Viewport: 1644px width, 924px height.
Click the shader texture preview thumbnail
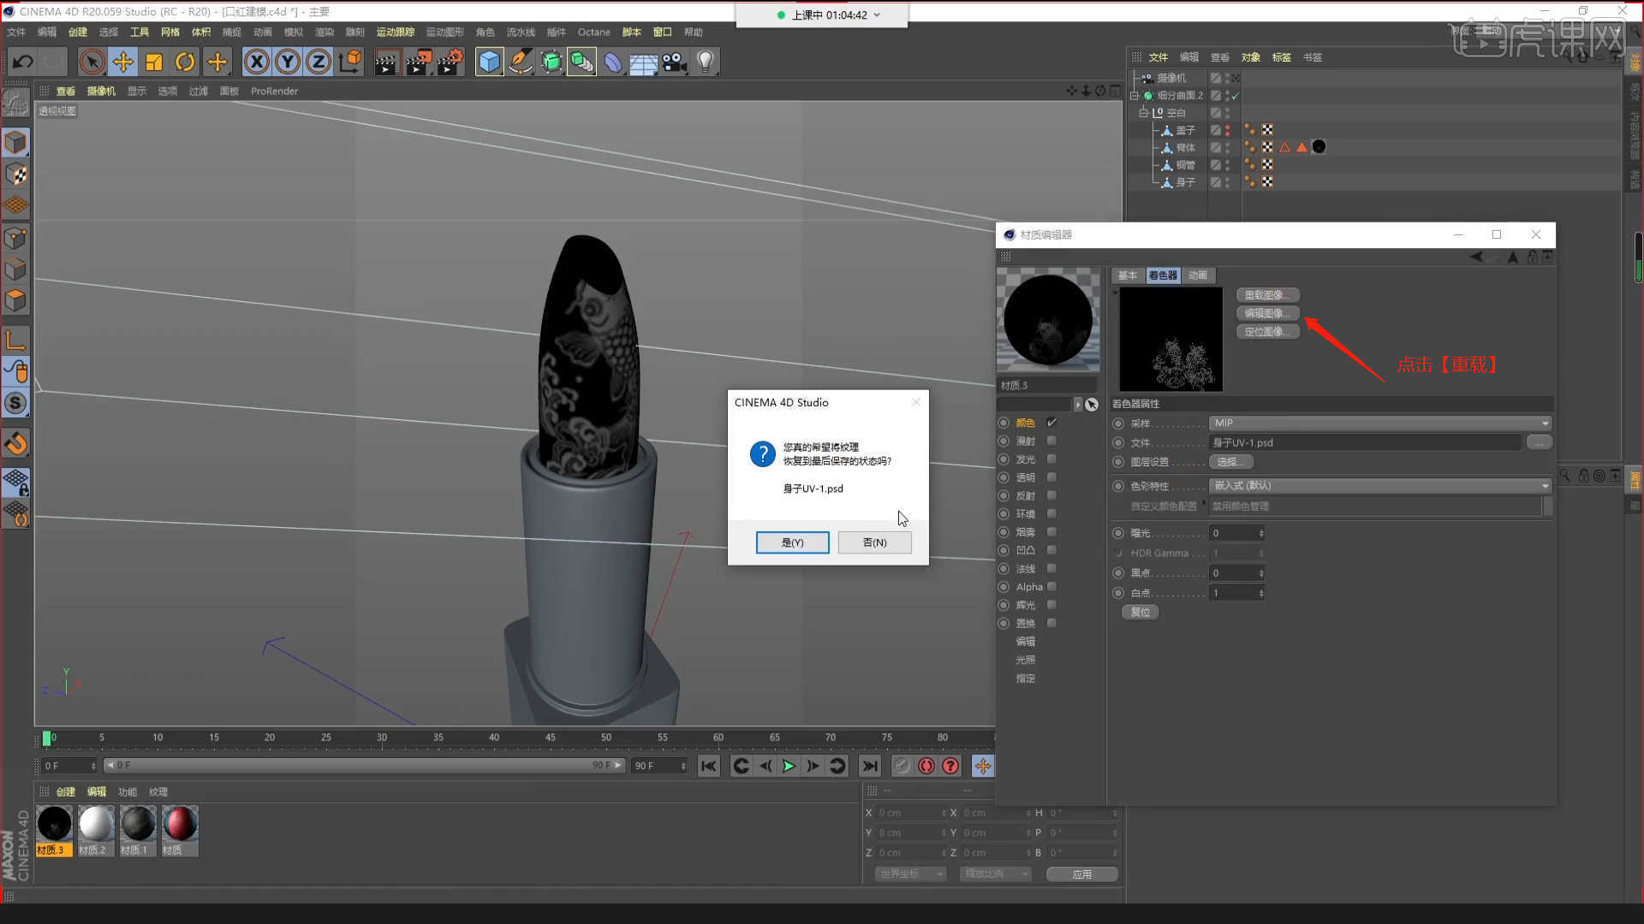point(1170,340)
